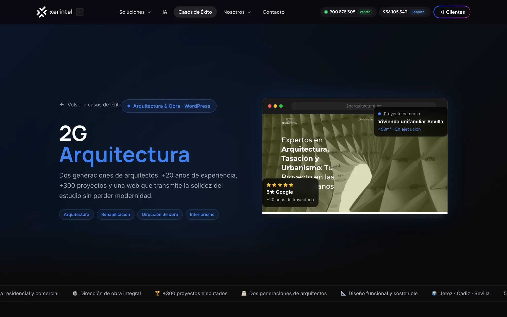The height and width of the screenshot is (317, 507).
Task: Click the five gold stars rating
Action: [x=280, y=185]
